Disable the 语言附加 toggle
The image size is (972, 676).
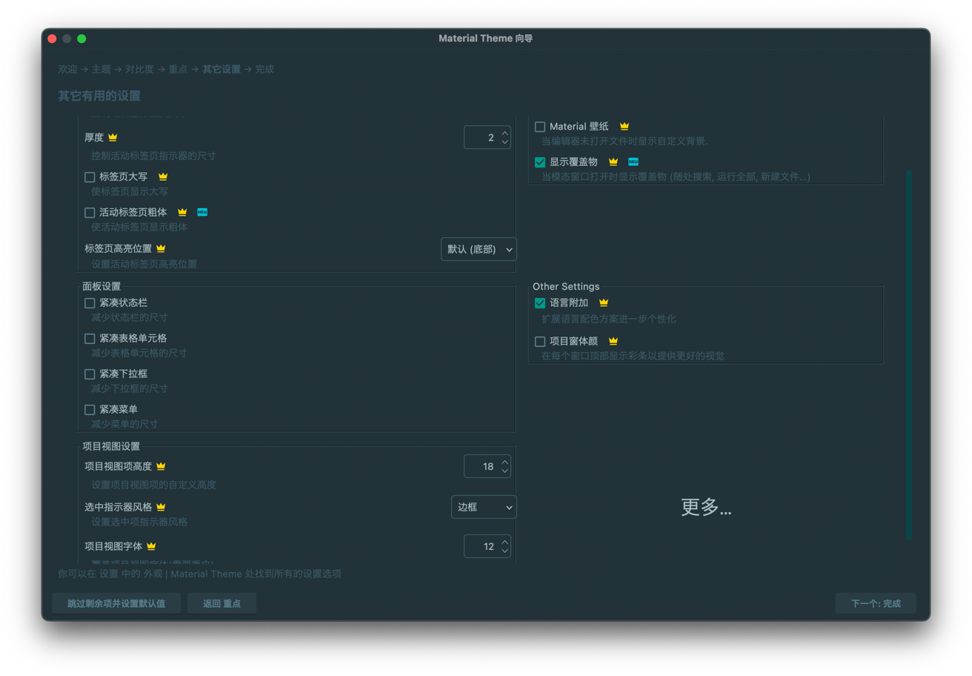[x=539, y=302]
